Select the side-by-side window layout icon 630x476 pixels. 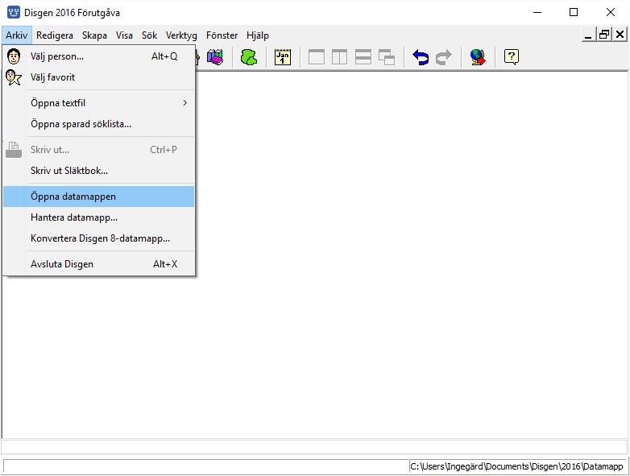339,57
